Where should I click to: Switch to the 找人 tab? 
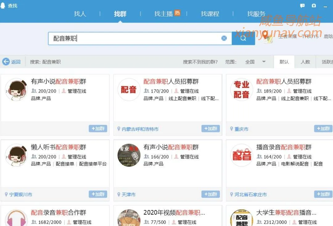(80, 14)
